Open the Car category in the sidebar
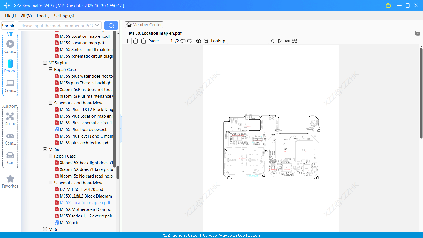This screenshot has height=238, width=423. pos(10,158)
